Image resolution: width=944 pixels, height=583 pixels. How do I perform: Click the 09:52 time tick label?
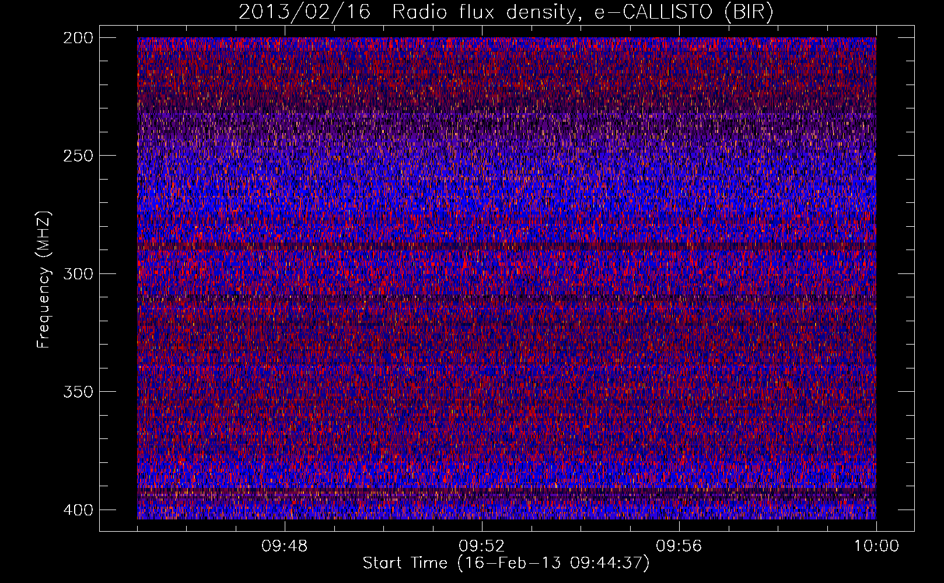[x=482, y=546]
